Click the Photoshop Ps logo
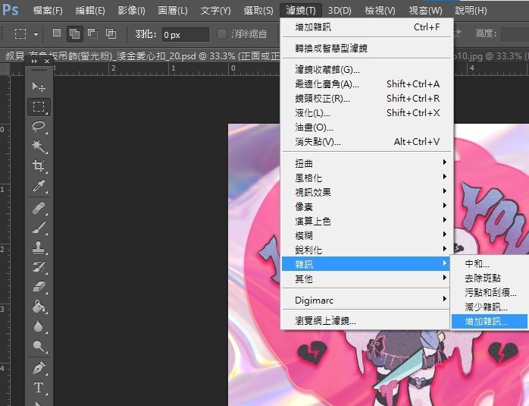This screenshot has width=529, height=406. click(x=11, y=10)
